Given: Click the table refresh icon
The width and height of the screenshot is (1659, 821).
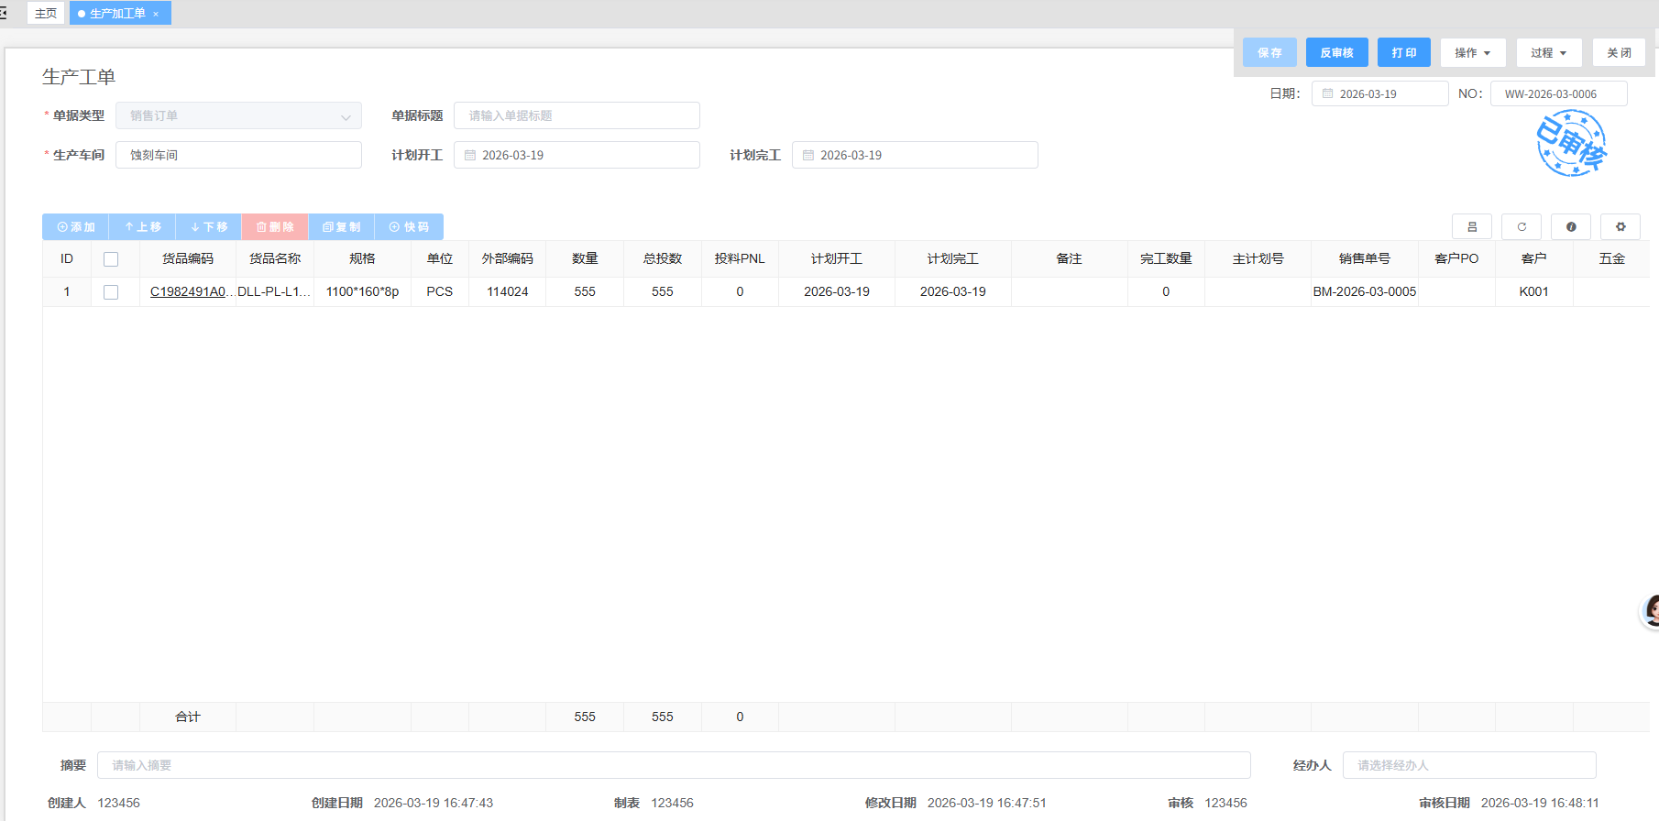Looking at the screenshot, I should tap(1521, 226).
